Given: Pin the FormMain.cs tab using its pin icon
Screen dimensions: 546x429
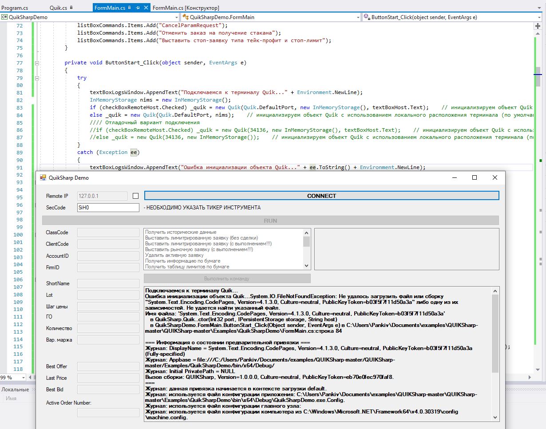Looking at the screenshot, I should tap(138, 8).
